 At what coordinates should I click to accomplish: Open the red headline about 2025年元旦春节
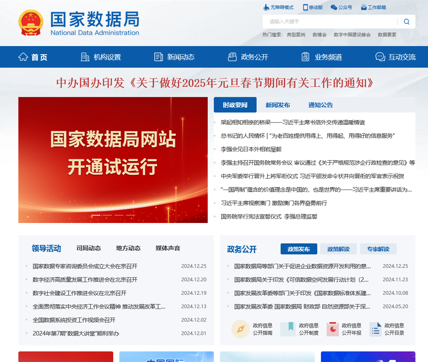coord(215,83)
